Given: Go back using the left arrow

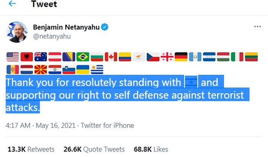Looking at the screenshot, I should (x=12, y=4).
